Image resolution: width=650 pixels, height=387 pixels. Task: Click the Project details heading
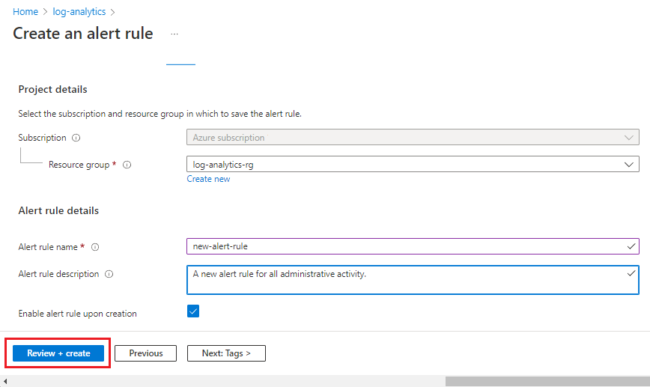pyautogui.click(x=52, y=90)
